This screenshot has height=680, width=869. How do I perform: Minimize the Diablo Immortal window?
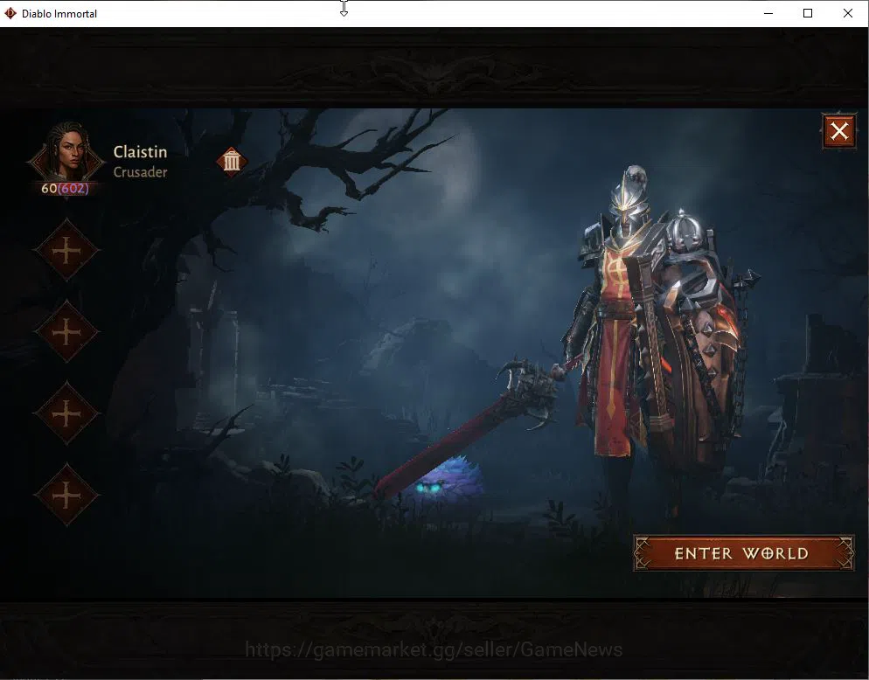(x=768, y=13)
